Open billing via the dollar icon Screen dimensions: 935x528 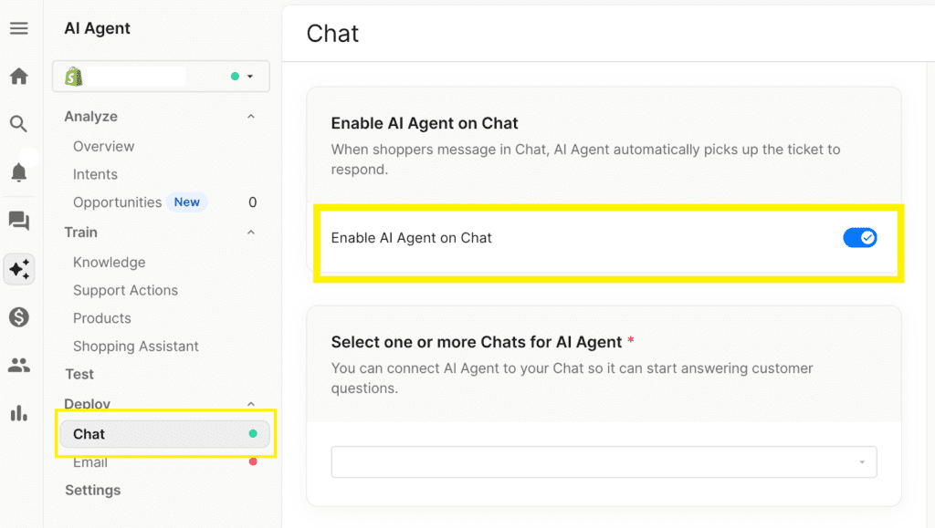point(18,317)
